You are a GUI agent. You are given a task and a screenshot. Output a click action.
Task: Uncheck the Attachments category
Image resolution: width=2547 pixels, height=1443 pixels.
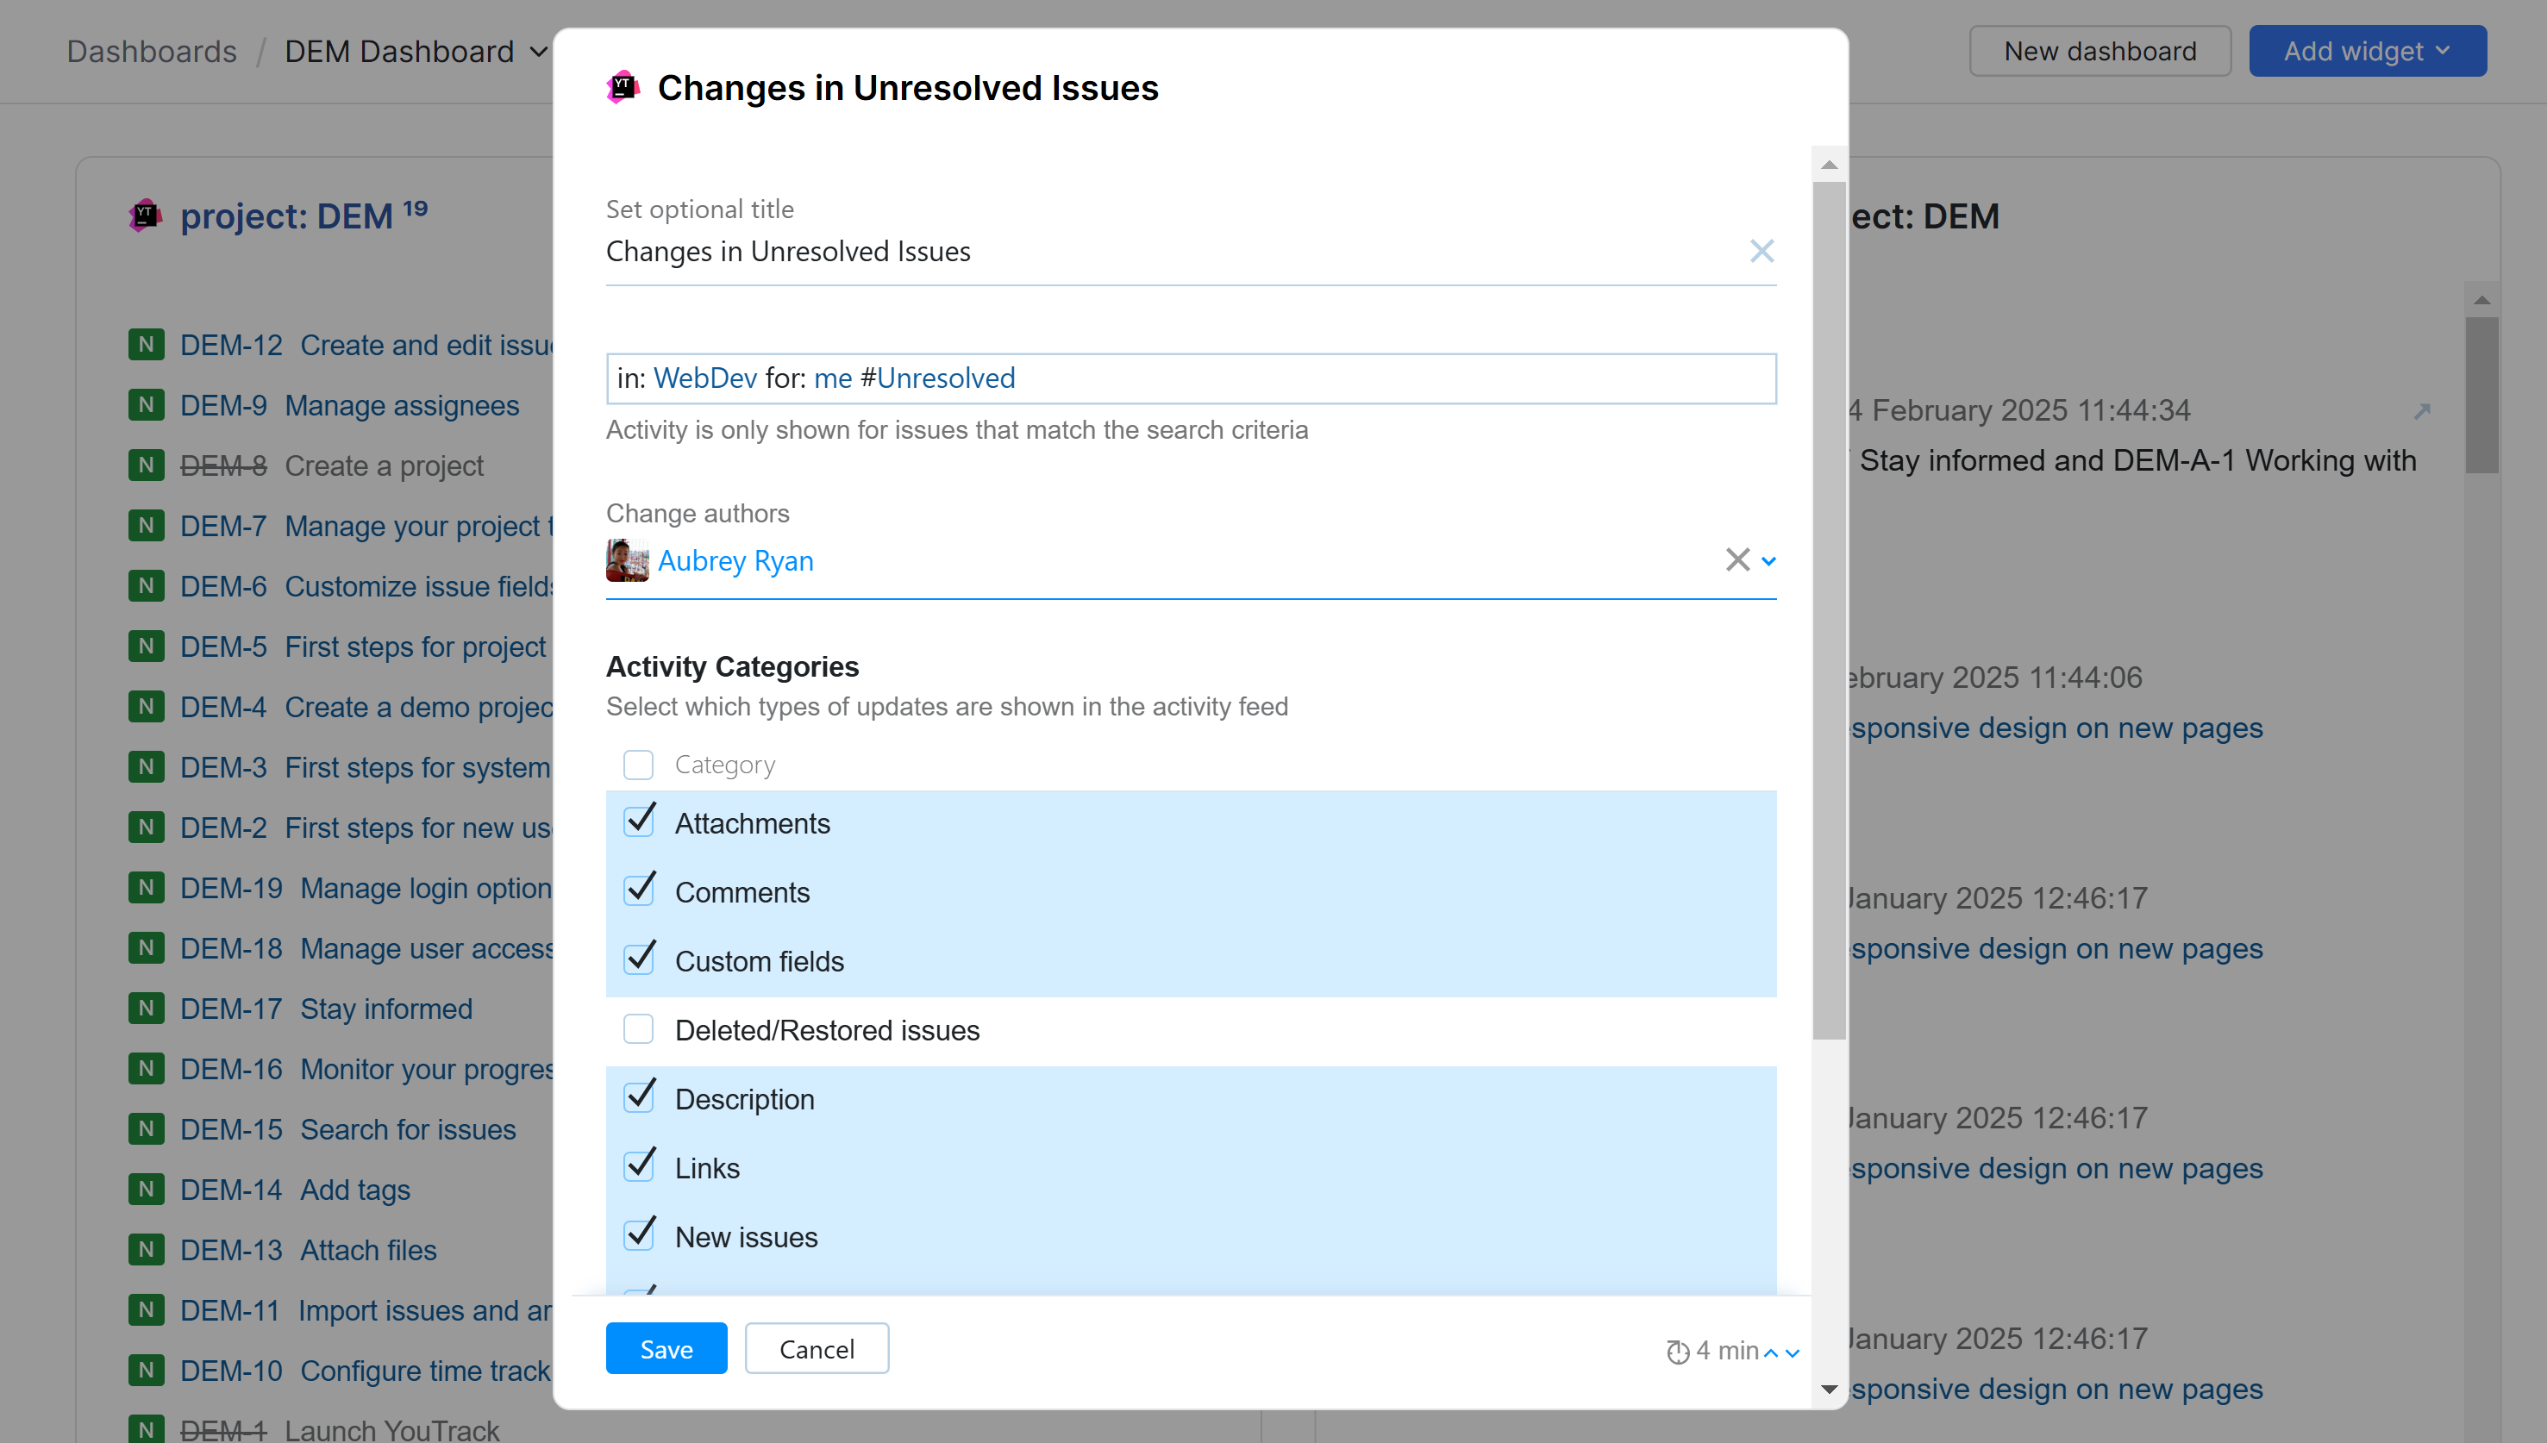coord(639,822)
